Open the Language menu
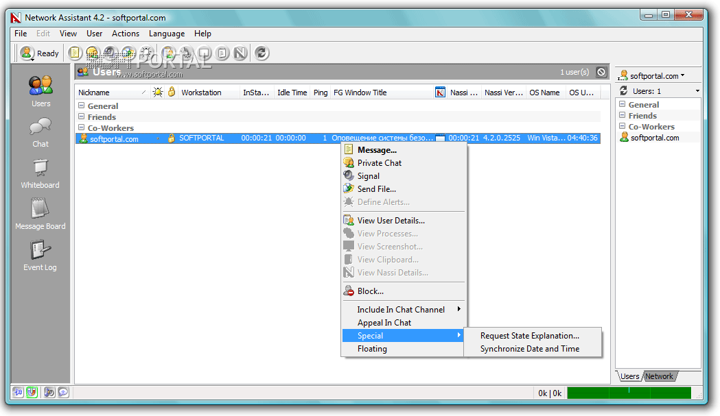 point(167,34)
